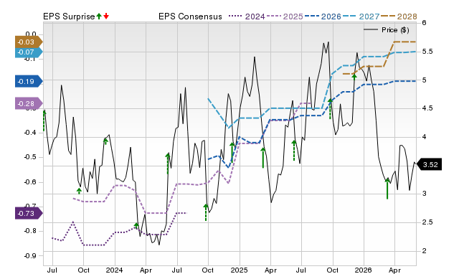
Task: Select the 2.5 label on price axis
Action: pyautogui.click(x=427, y=222)
